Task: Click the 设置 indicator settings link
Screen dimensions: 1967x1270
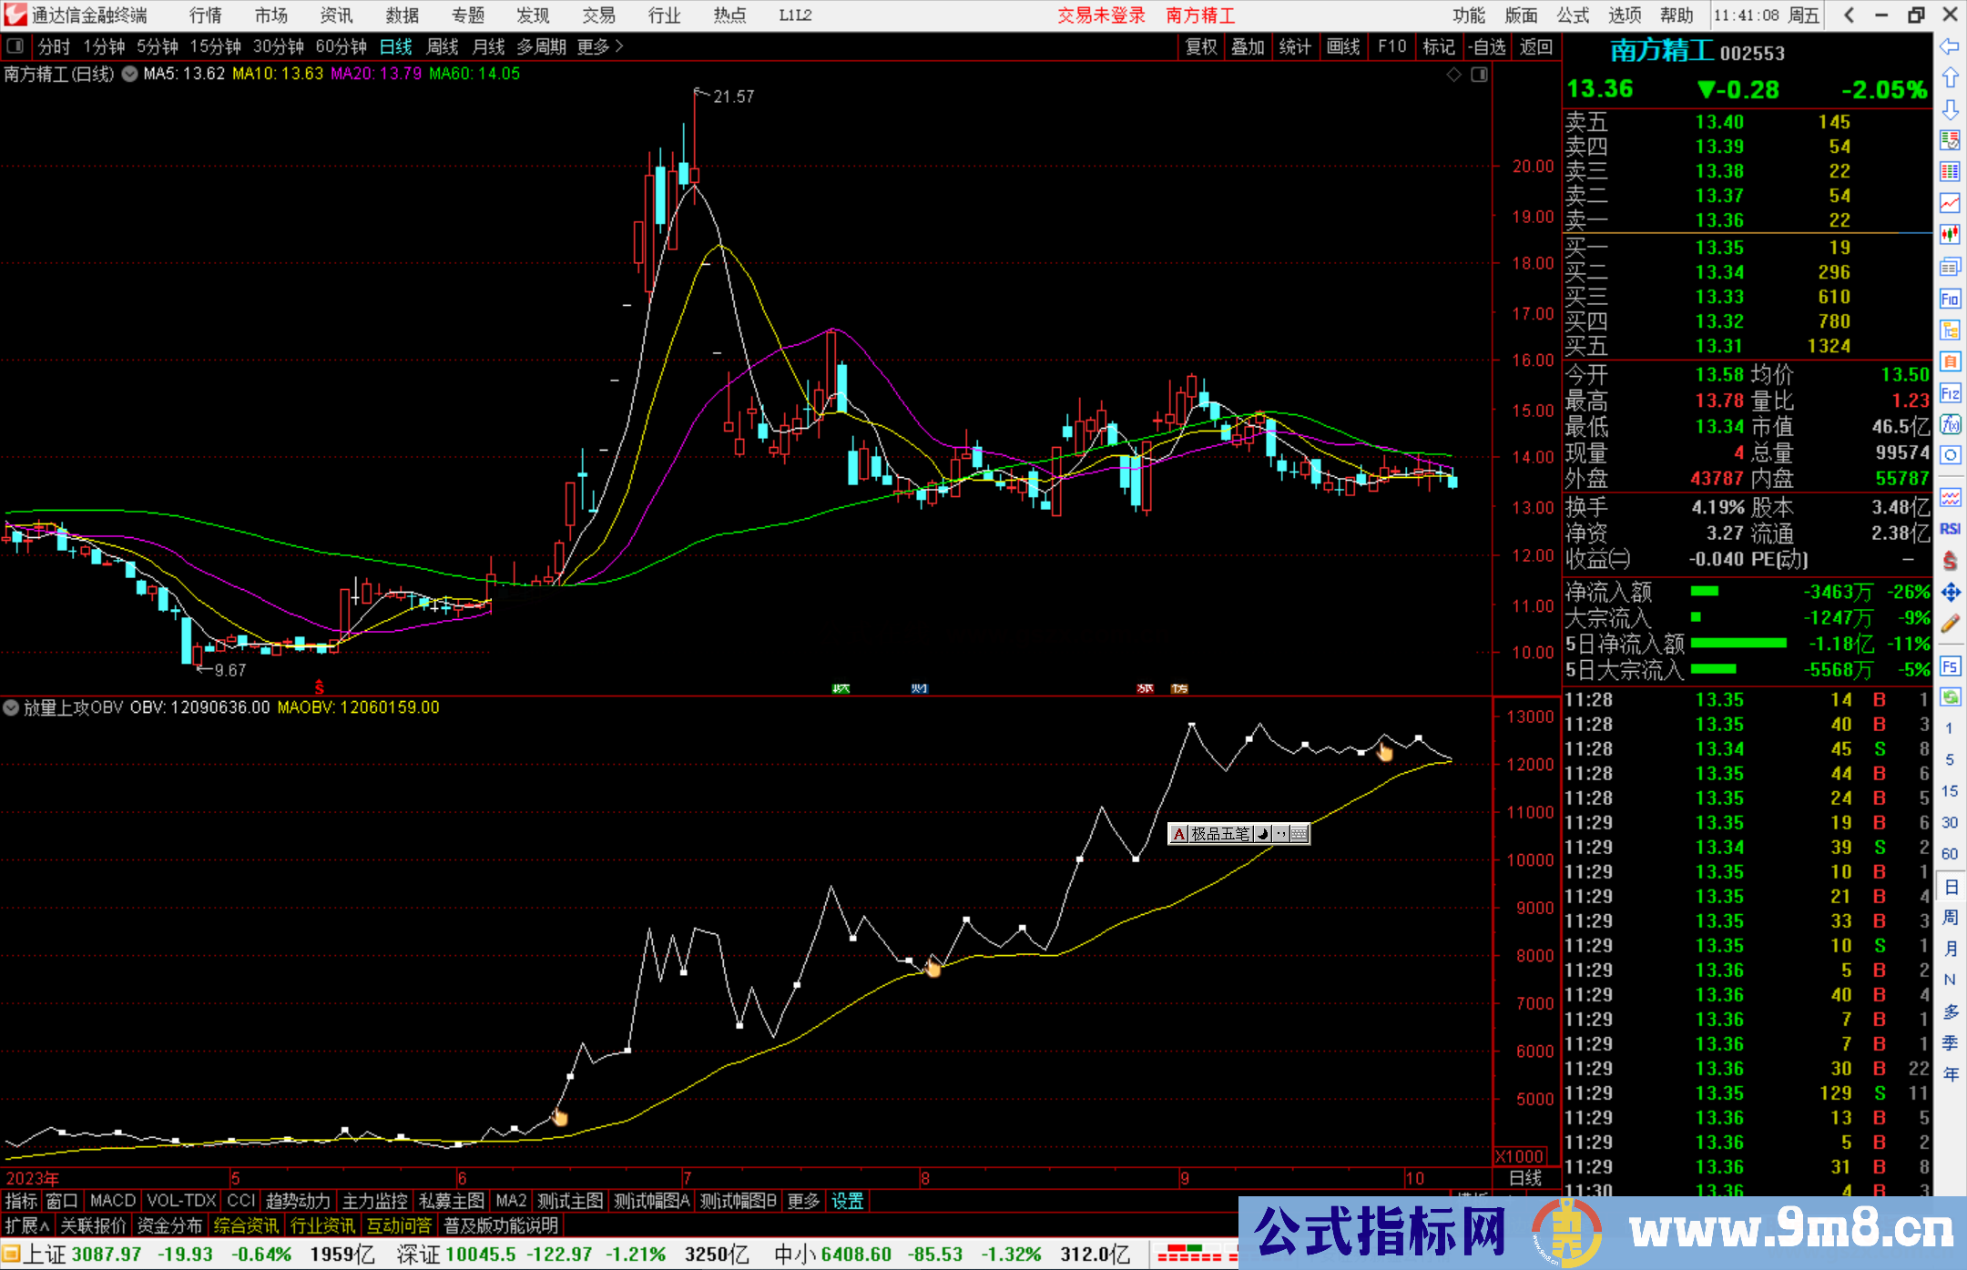Action: pos(847,1201)
